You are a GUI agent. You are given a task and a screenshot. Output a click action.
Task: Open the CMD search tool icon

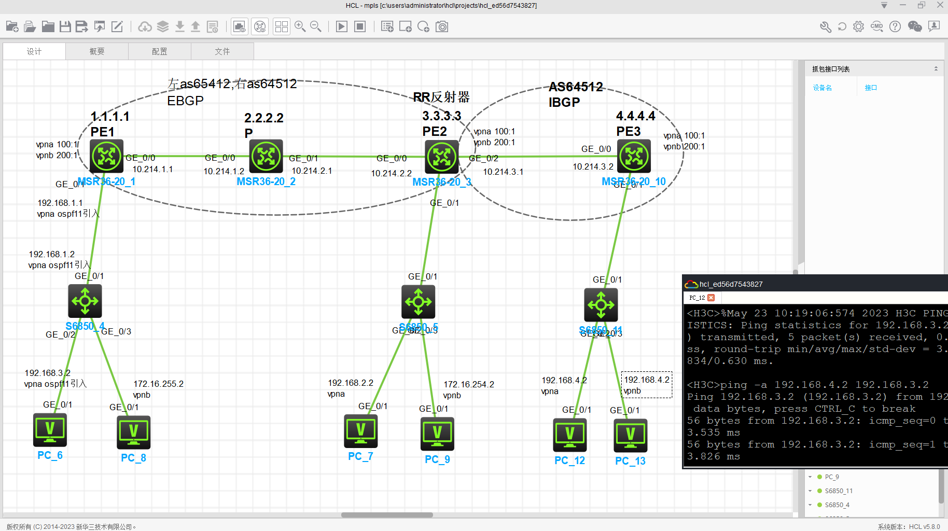(x=876, y=26)
